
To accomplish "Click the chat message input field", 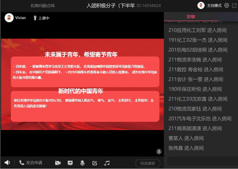I will (202, 160).
